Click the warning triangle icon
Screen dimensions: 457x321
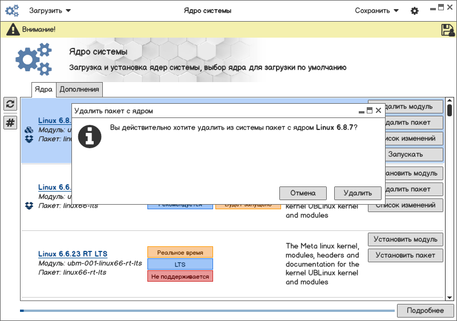pyautogui.click(x=13, y=30)
